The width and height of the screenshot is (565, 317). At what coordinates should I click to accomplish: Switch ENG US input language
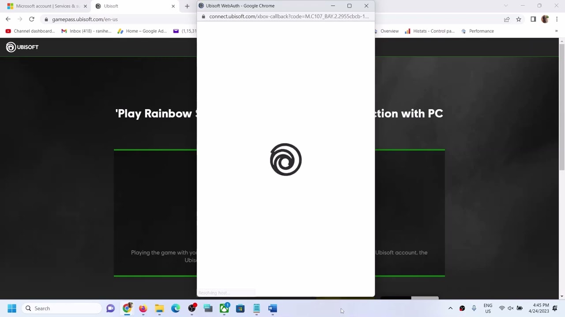click(488, 308)
